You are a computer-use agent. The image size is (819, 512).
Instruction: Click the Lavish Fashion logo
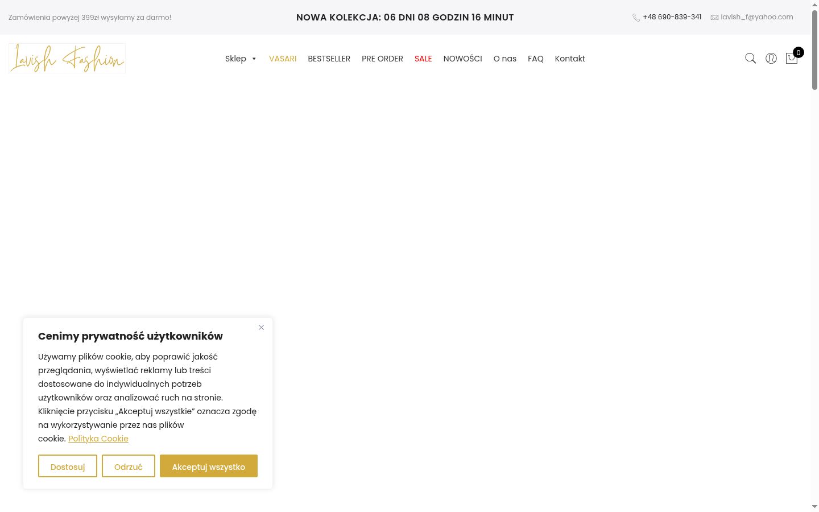coord(67,58)
